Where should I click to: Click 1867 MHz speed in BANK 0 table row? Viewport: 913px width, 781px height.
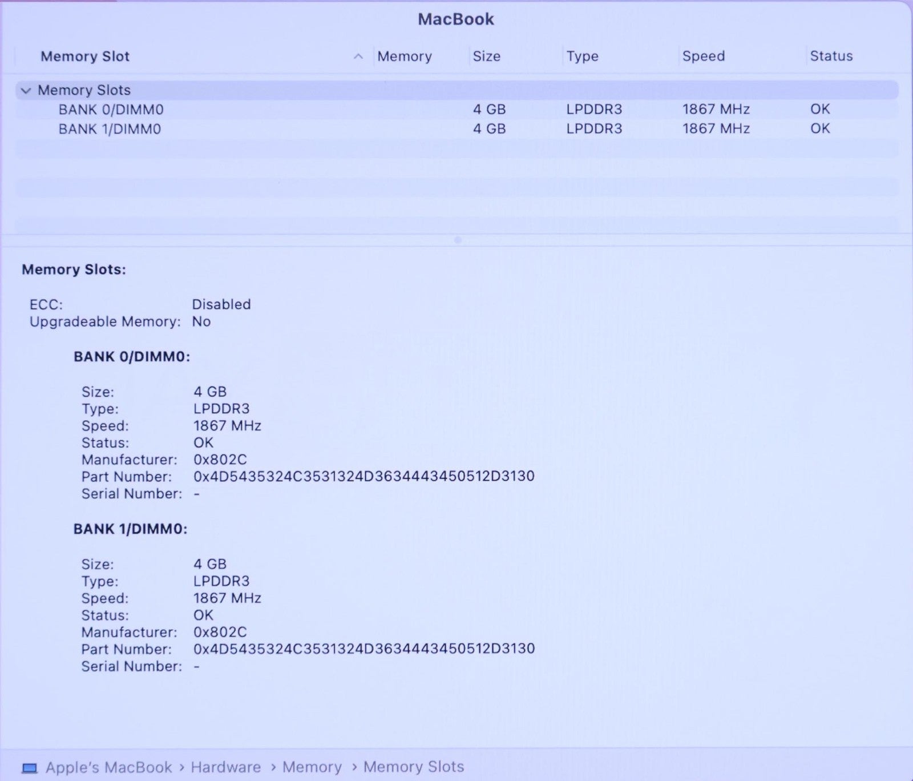[x=716, y=109]
